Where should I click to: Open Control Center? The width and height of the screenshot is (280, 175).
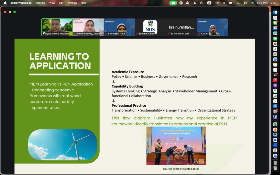pyautogui.click(x=246, y=3)
